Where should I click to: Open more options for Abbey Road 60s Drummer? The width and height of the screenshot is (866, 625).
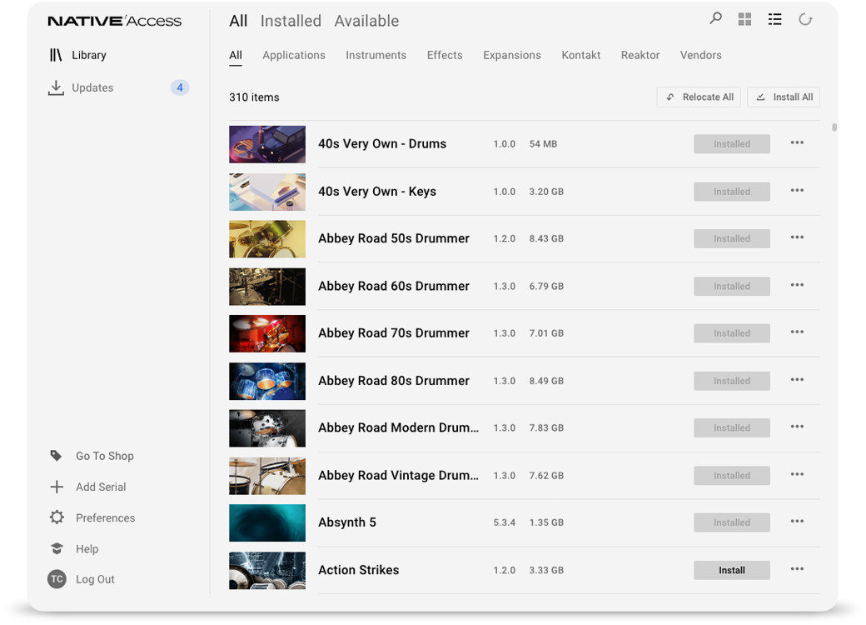coord(797,285)
